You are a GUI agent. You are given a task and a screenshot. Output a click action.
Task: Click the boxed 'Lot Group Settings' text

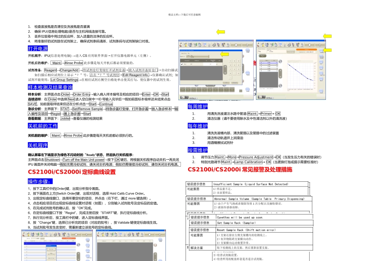[x=64, y=80]
